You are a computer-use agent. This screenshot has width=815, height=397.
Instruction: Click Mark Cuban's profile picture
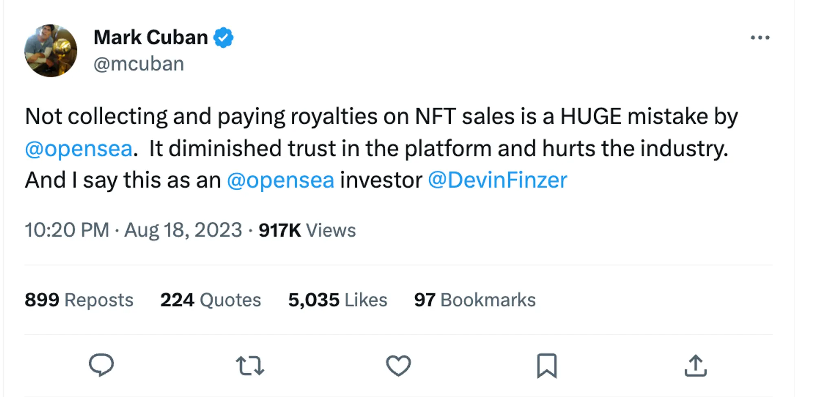coord(51,50)
